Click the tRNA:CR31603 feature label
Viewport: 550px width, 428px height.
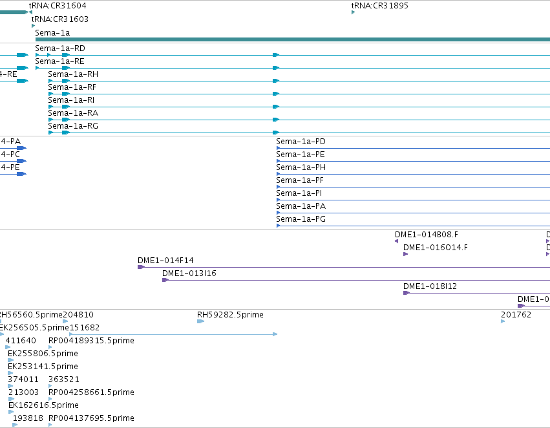[x=60, y=19]
